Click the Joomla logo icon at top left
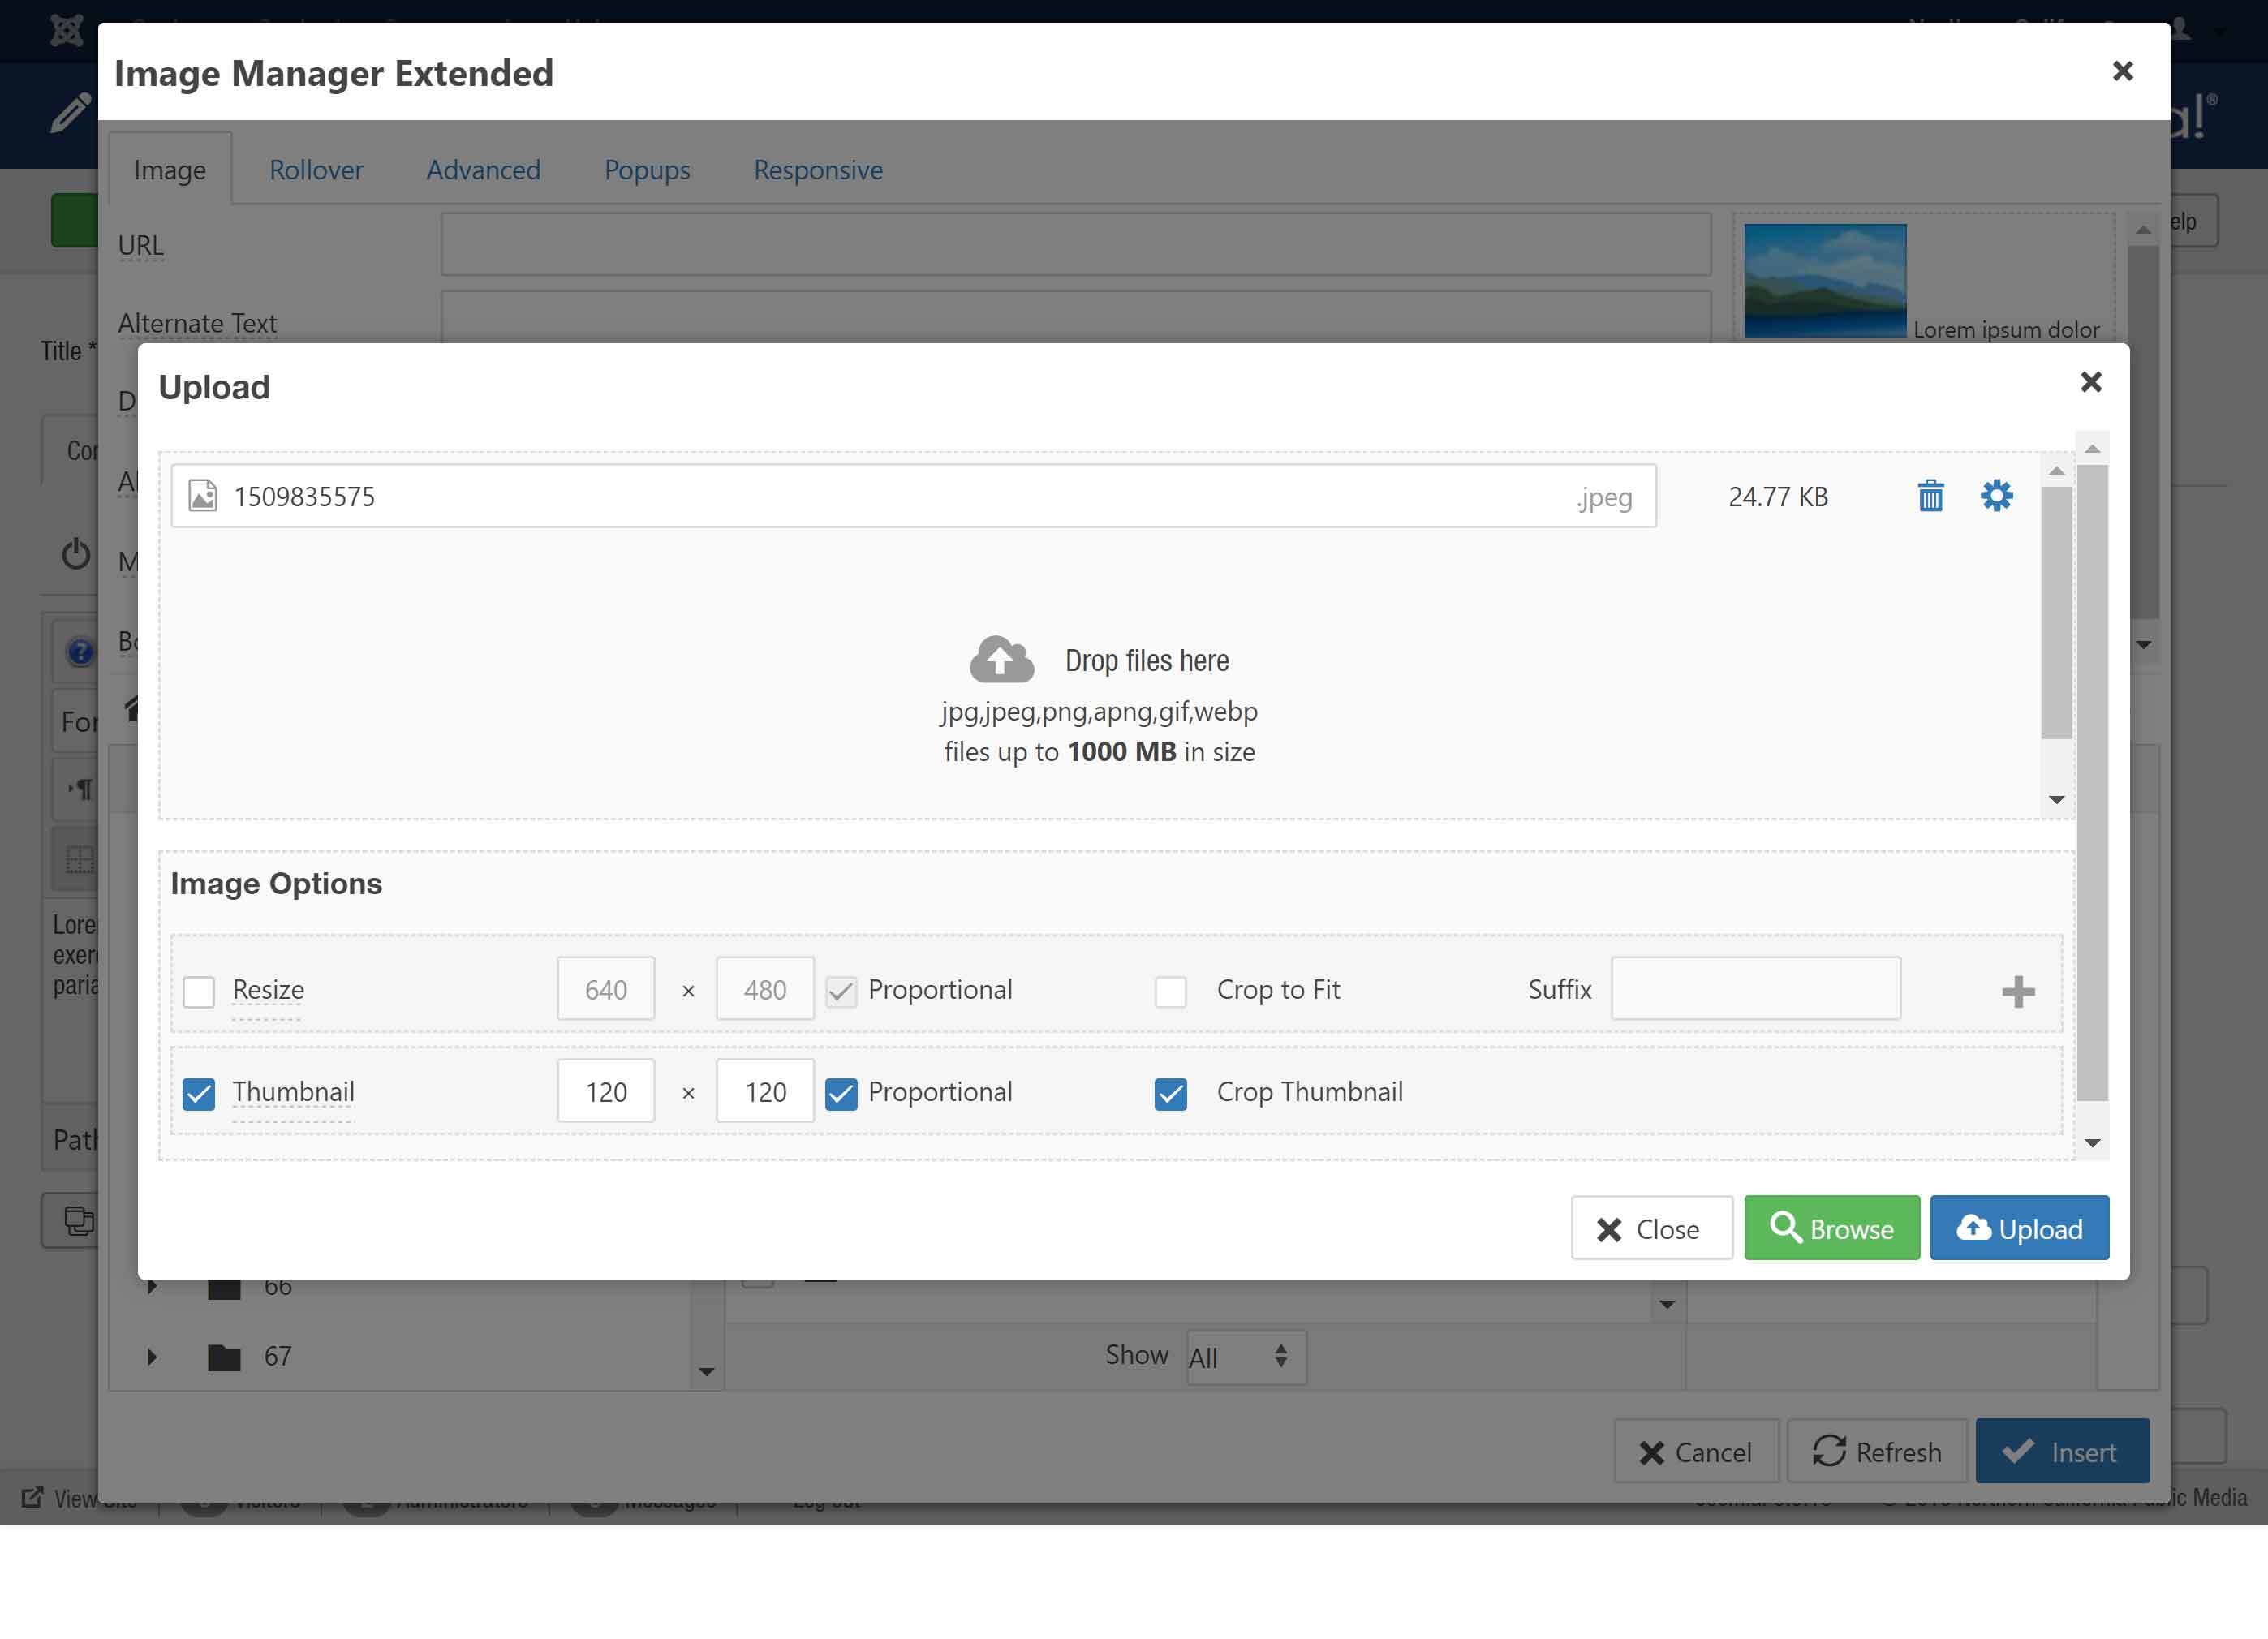Viewport: 2268px width, 1639px height. coord(67,30)
